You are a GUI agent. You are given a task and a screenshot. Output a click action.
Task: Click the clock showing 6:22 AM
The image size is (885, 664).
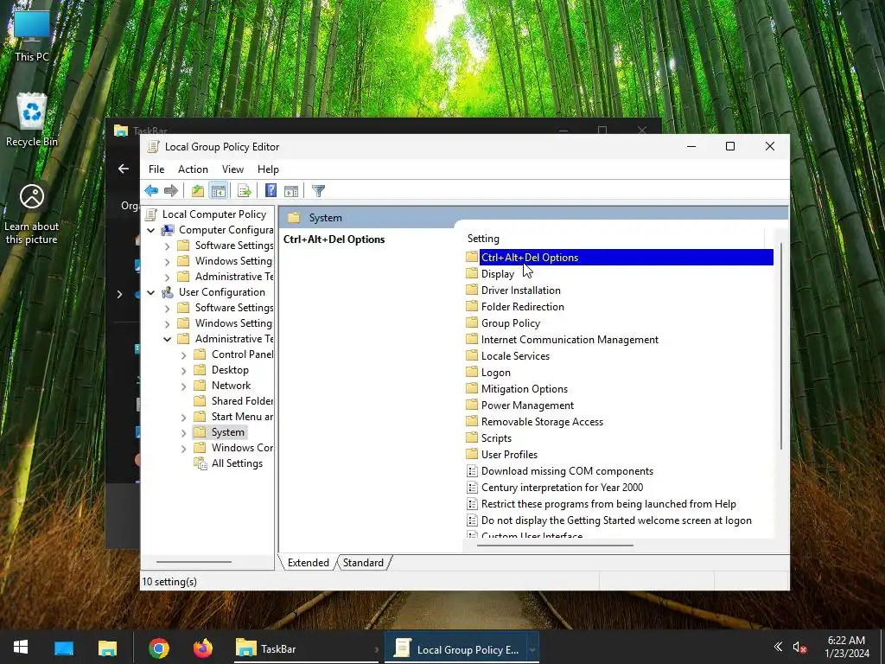pyautogui.click(x=846, y=647)
